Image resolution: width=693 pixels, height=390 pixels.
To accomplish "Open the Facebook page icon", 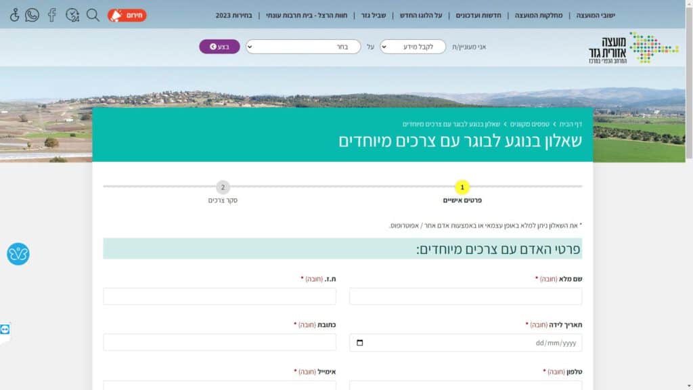I will [51, 15].
